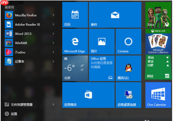The width and height of the screenshot is (173, 121).
Task: Click the Word 2013 label
Action: (23, 34)
